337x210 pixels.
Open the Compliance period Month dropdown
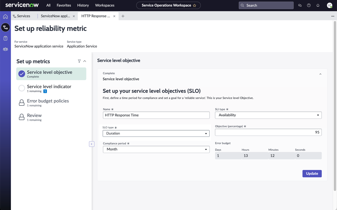(x=156, y=149)
